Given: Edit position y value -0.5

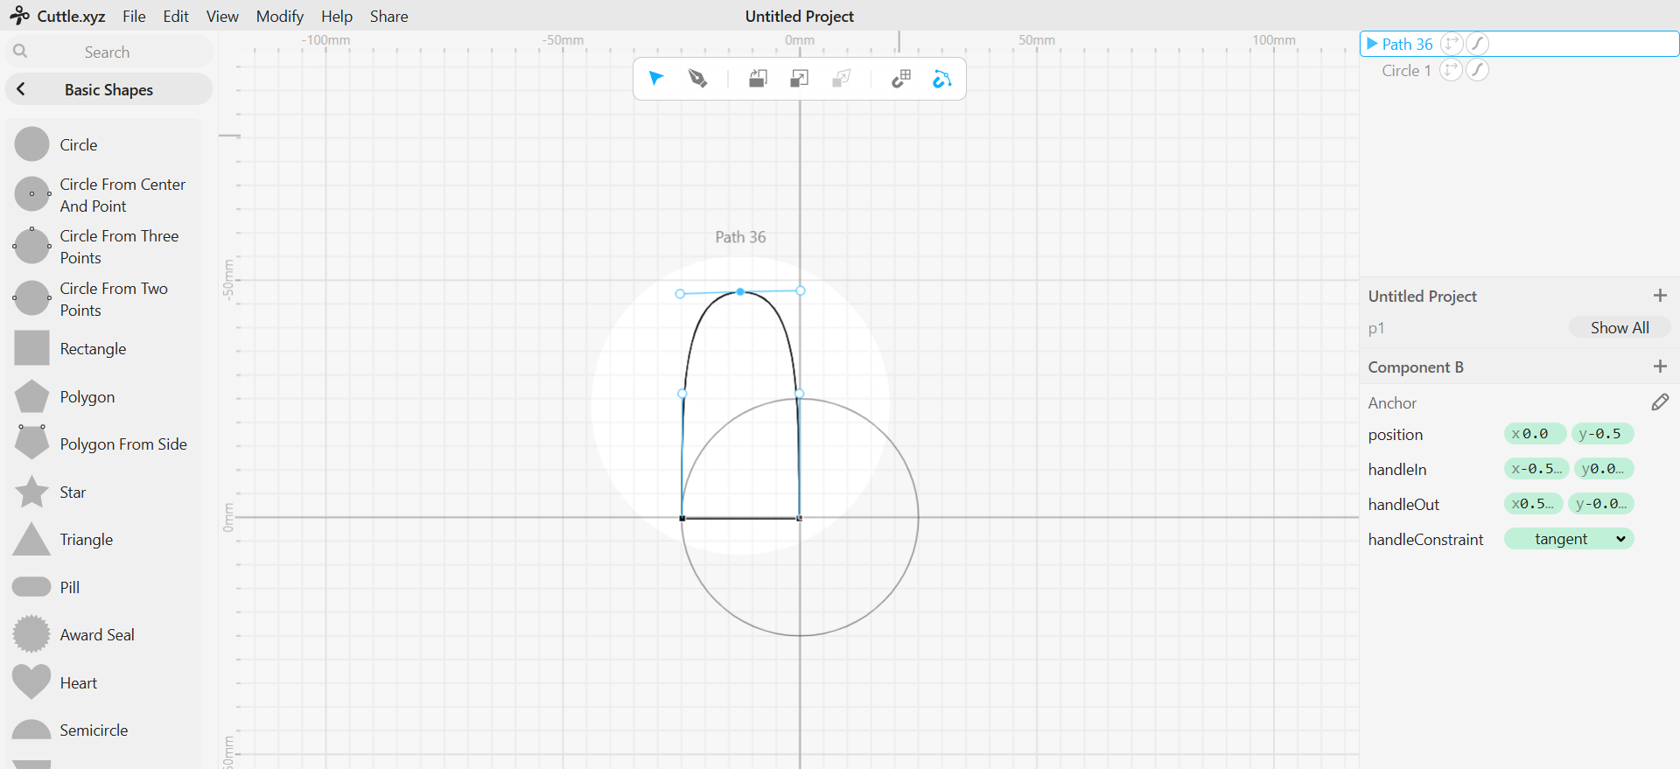Looking at the screenshot, I should point(1603,434).
